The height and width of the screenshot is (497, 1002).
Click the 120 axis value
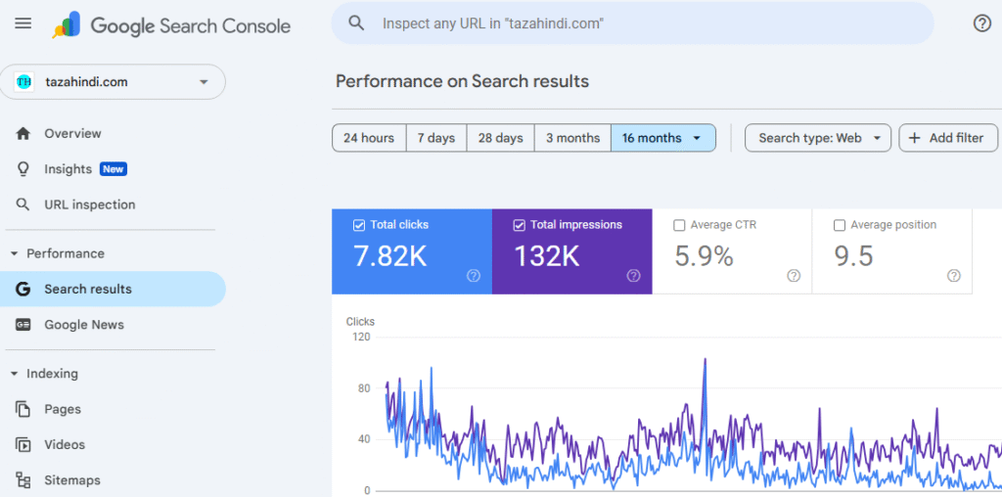pyautogui.click(x=362, y=337)
